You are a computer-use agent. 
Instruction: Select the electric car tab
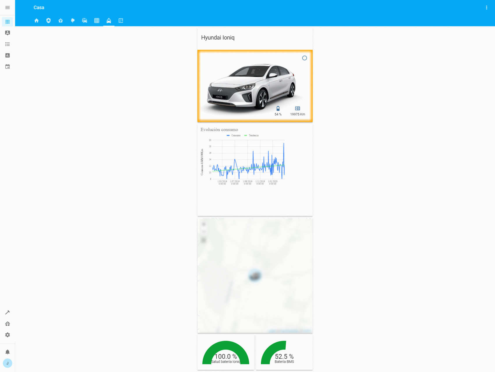click(109, 21)
